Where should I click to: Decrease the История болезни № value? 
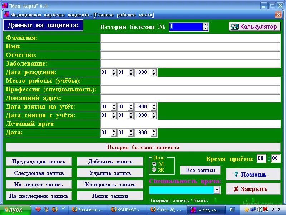pyautogui.click(x=205, y=29)
